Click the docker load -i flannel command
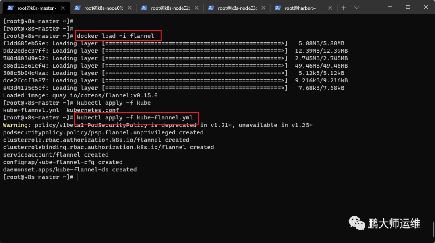 tap(116, 36)
